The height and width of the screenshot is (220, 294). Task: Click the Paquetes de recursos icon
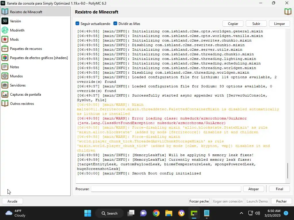5,48
